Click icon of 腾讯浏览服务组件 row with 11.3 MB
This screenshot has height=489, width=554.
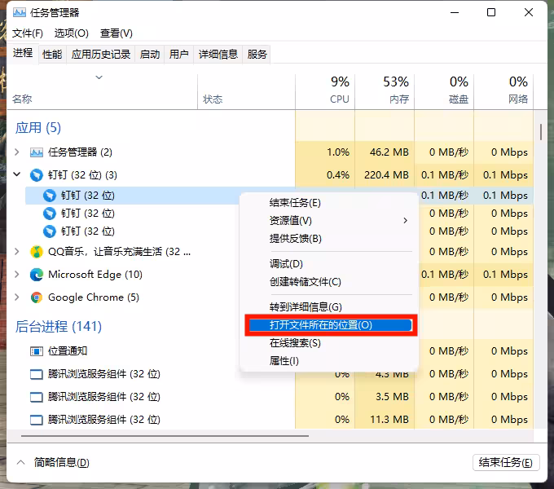click(37, 420)
